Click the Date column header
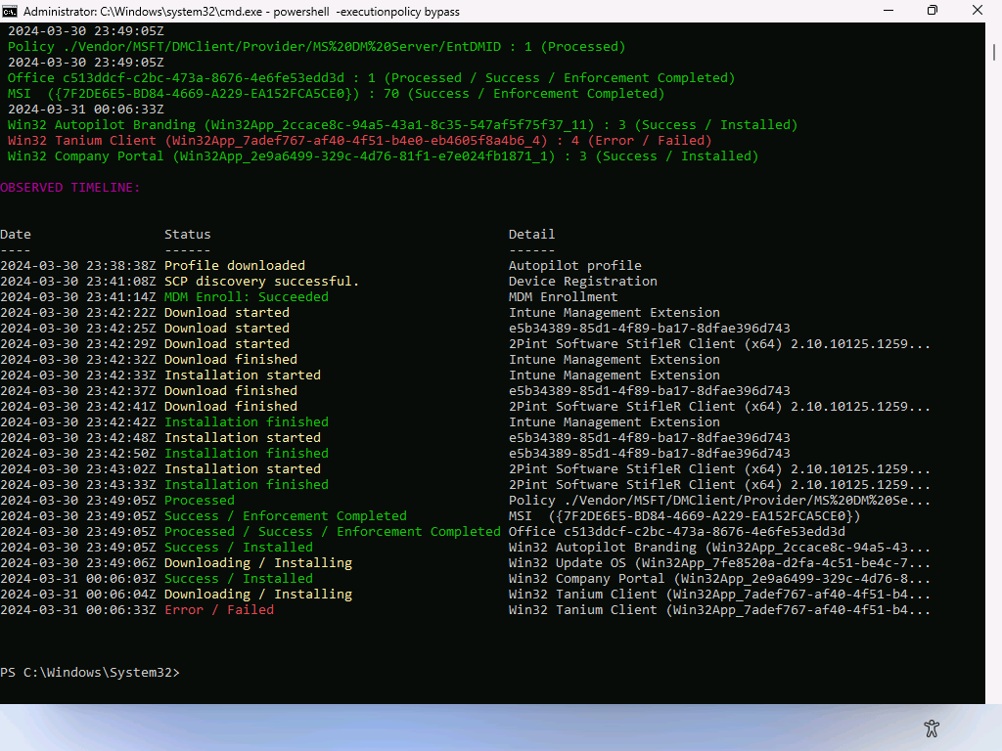 point(16,234)
